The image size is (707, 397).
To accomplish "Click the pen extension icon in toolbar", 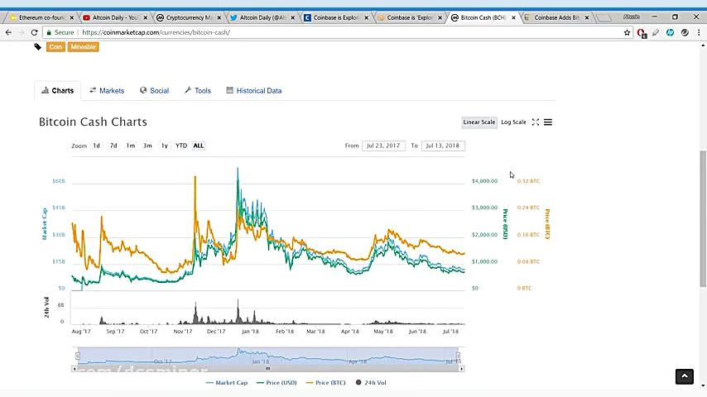I will tap(656, 32).
